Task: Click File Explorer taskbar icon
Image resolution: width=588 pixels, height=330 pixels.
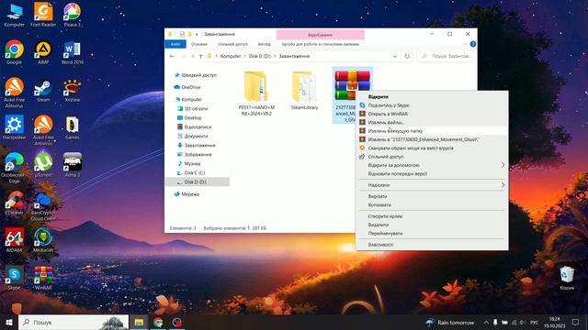Action: (x=139, y=322)
